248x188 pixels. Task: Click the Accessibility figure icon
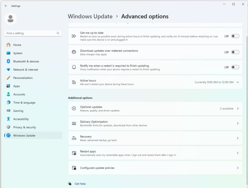click(x=8, y=119)
